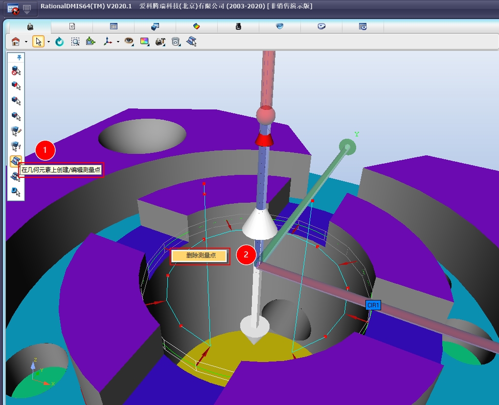Viewport: 499px width, 405px height.
Task: Select the pick CAD edge tool
Action: pyautogui.click(x=16, y=101)
